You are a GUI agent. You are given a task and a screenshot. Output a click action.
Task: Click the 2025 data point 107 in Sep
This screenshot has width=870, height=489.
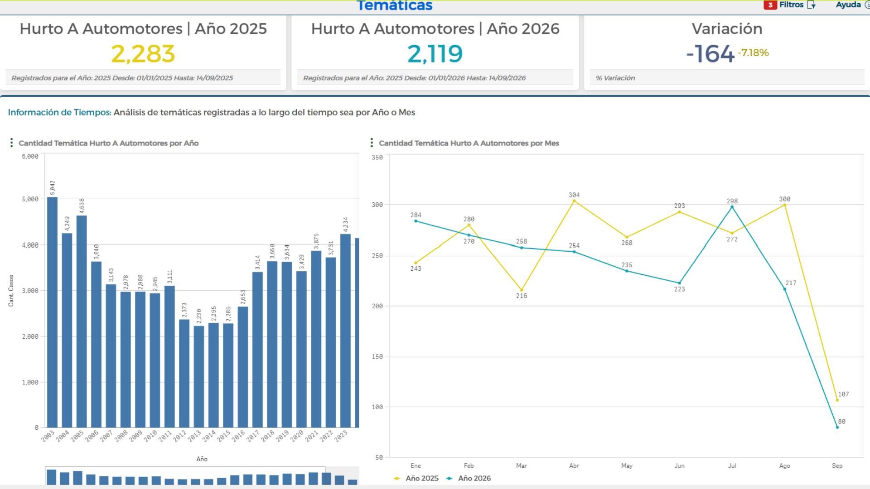(837, 400)
